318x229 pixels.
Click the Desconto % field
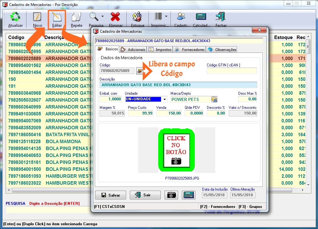pos(216,113)
